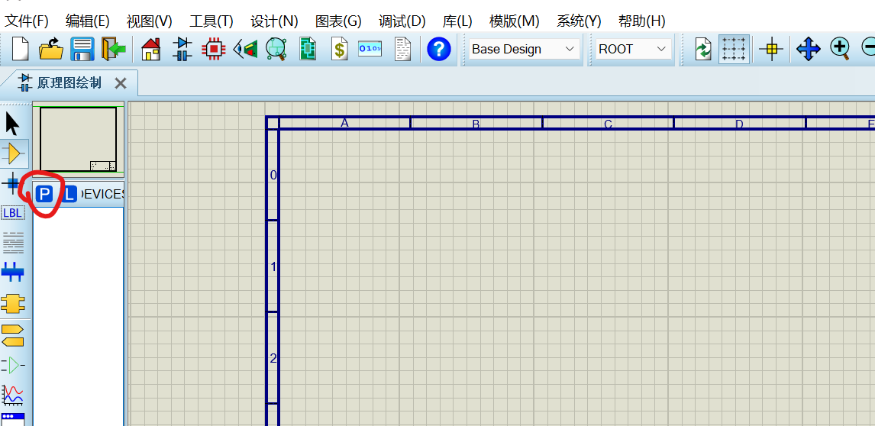Click the empty devices list box

pos(78,317)
